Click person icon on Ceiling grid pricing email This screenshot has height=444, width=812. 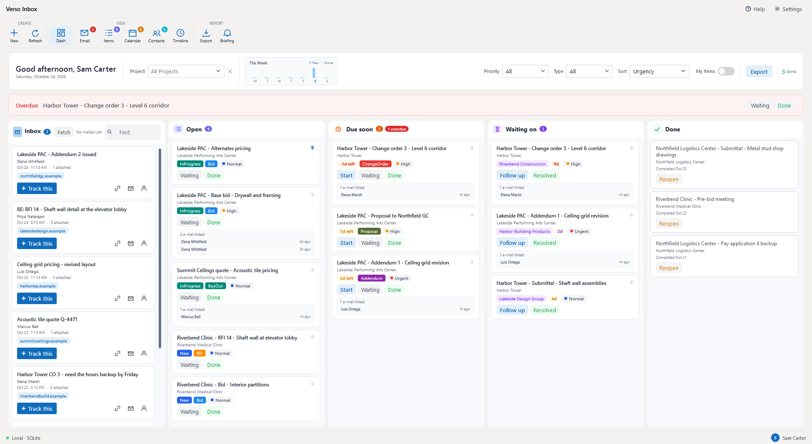click(144, 299)
